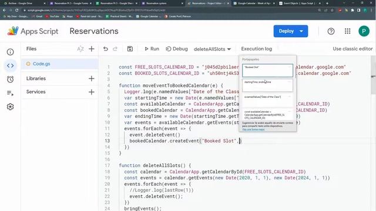Image resolution: width=376 pixels, height=211 pixels.
Task: Open Google Calendar bookmark
Action: (x=149, y=16)
